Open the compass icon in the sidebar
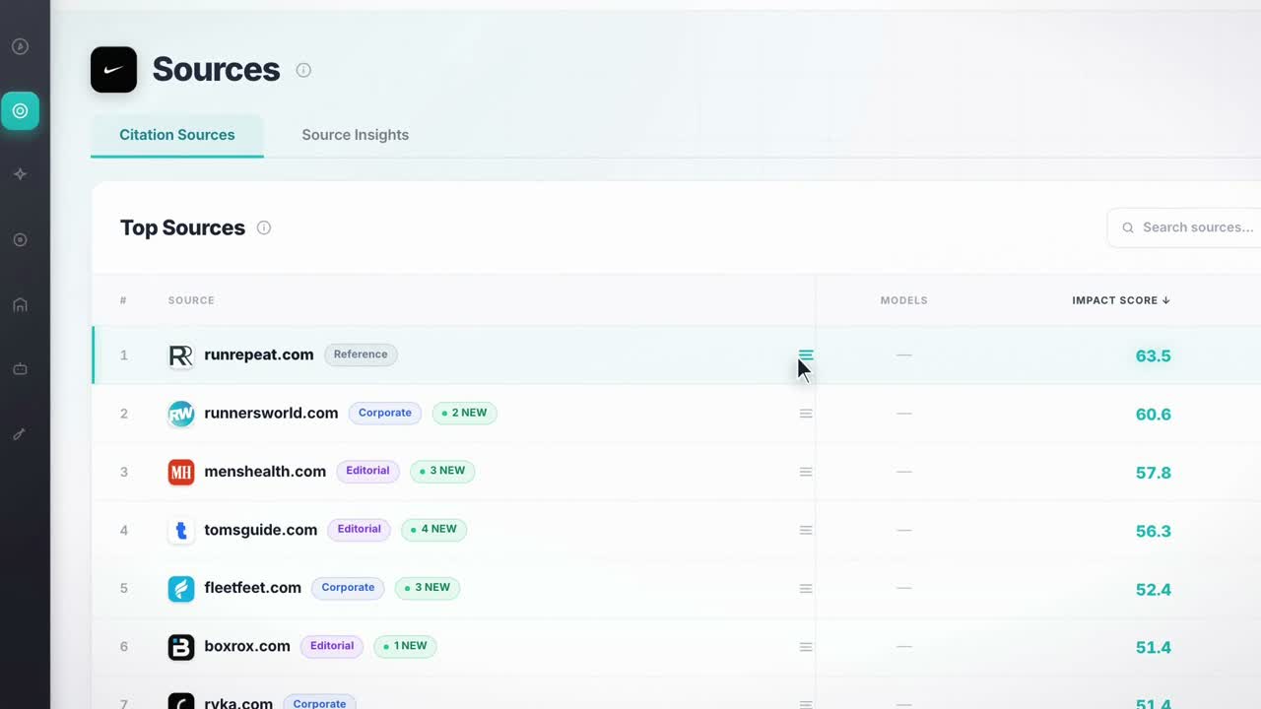The height and width of the screenshot is (709, 1261). (20, 46)
